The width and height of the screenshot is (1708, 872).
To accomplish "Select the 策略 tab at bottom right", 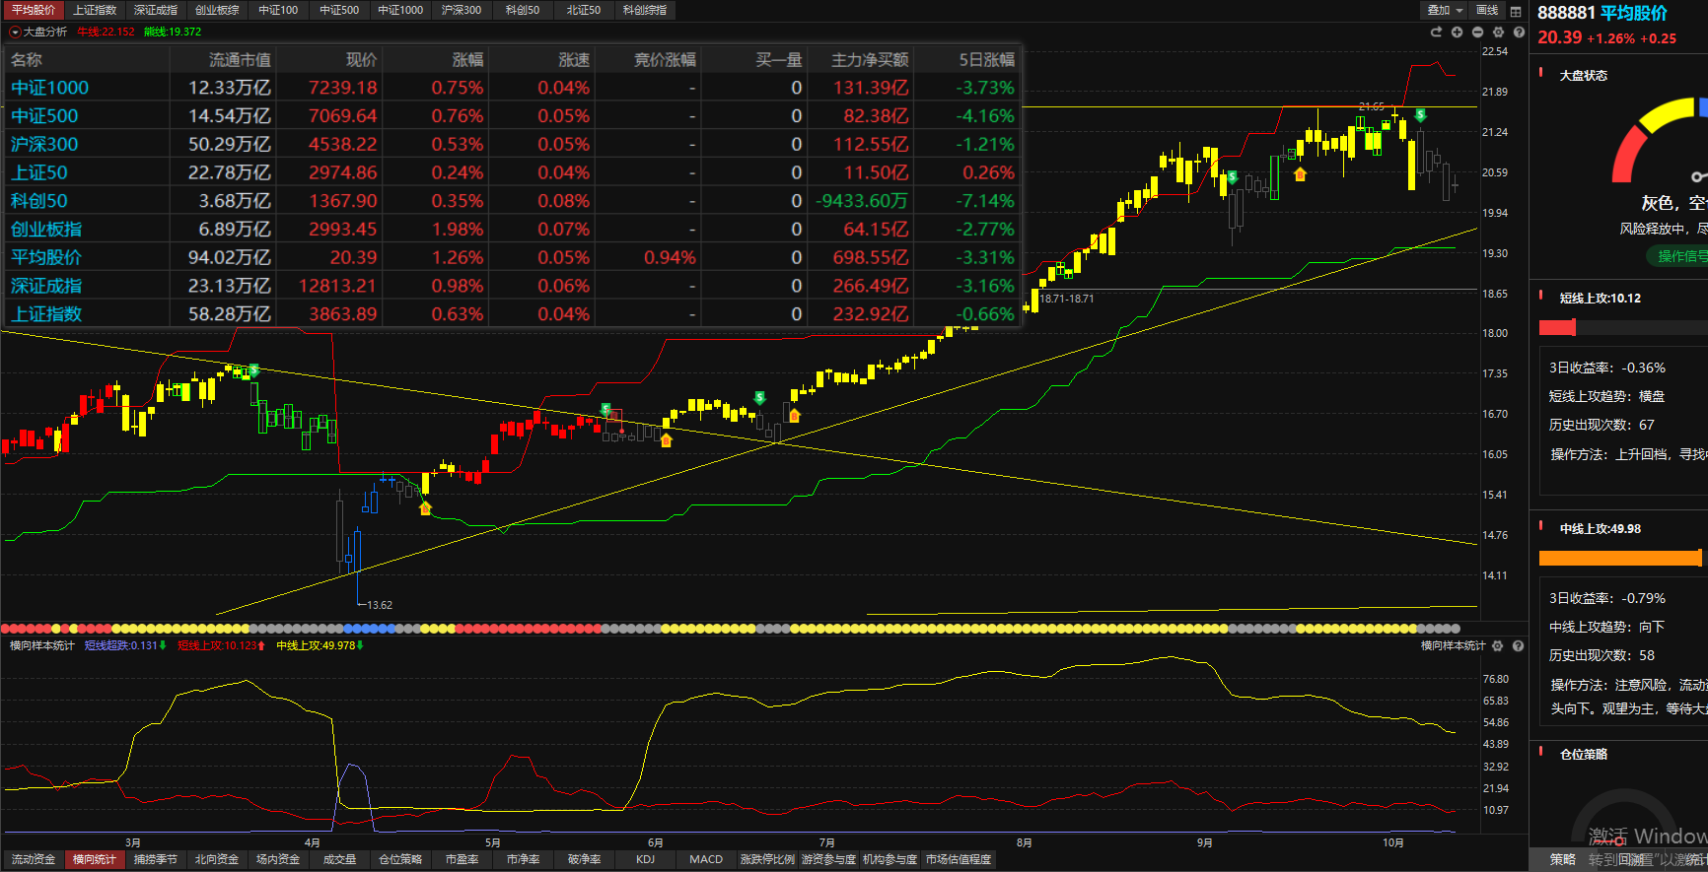I will click(1562, 860).
